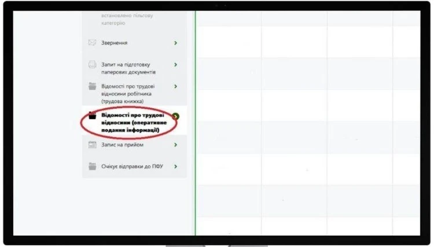The height and width of the screenshot is (247, 434).
Task: Expand arrow beside Очікує відправки до ПФУ
Action: [175, 167]
